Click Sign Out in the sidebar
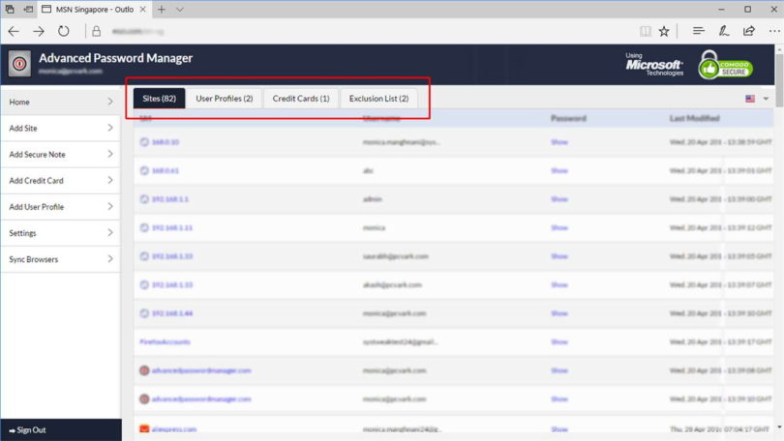Image resolution: width=784 pixels, height=441 pixels. pyautogui.click(x=27, y=430)
